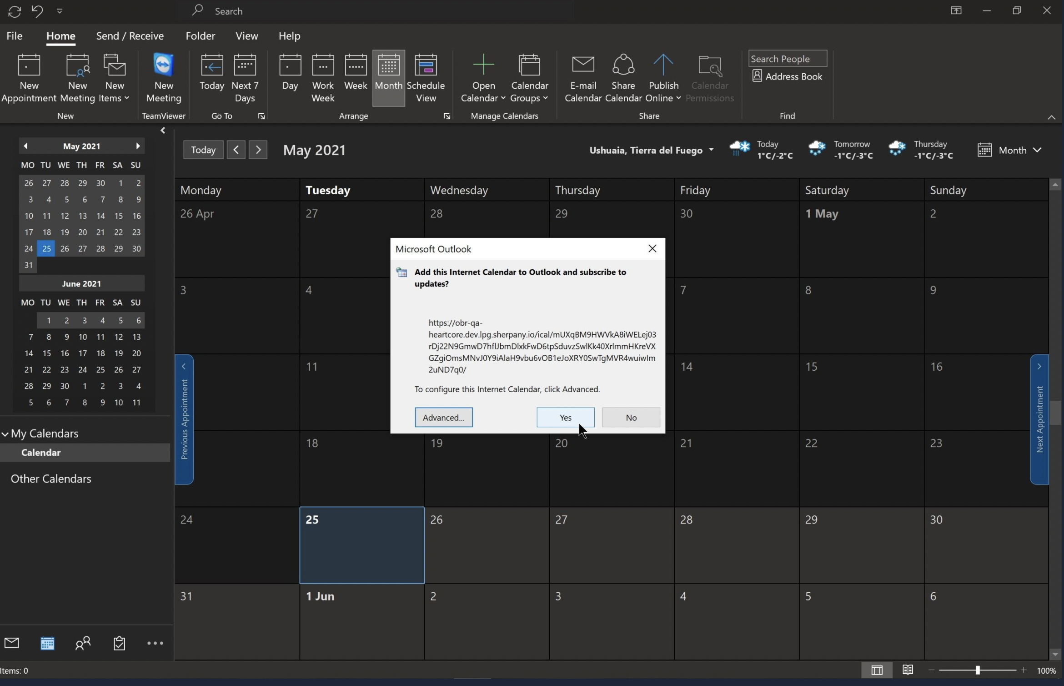The image size is (1064, 686).
Task: Open the Ushuaia weather location dropdown
Action: 711,150
